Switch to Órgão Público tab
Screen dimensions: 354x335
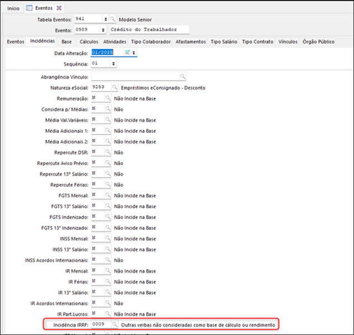click(319, 42)
